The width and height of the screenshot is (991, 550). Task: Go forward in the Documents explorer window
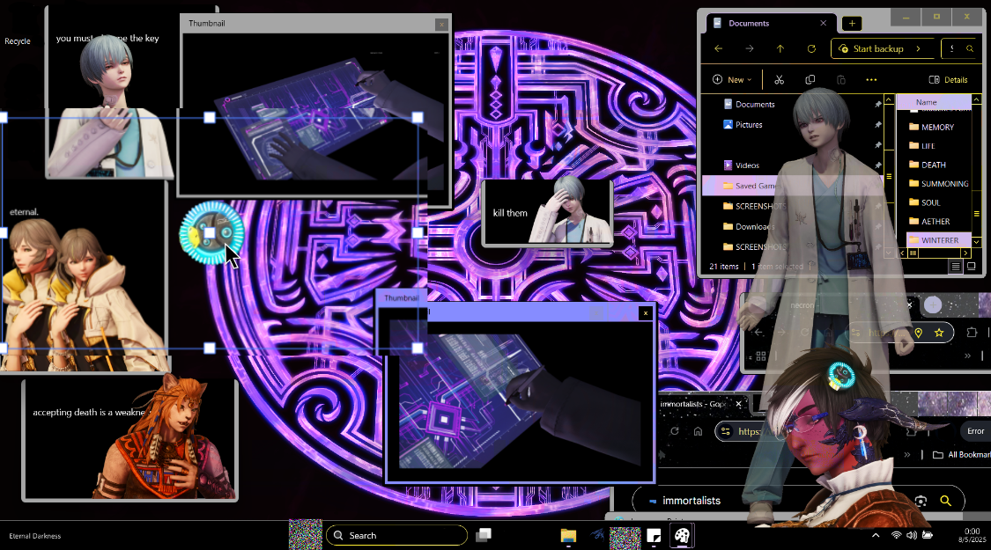click(x=750, y=48)
